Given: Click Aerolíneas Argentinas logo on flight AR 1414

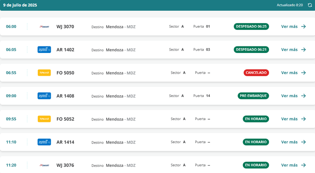Looking at the screenshot, I should coord(44,142).
